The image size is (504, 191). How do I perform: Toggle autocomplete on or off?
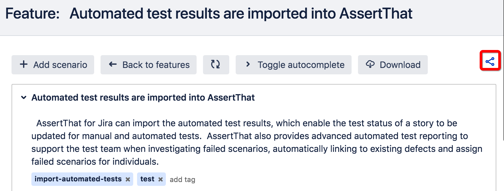click(x=294, y=64)
